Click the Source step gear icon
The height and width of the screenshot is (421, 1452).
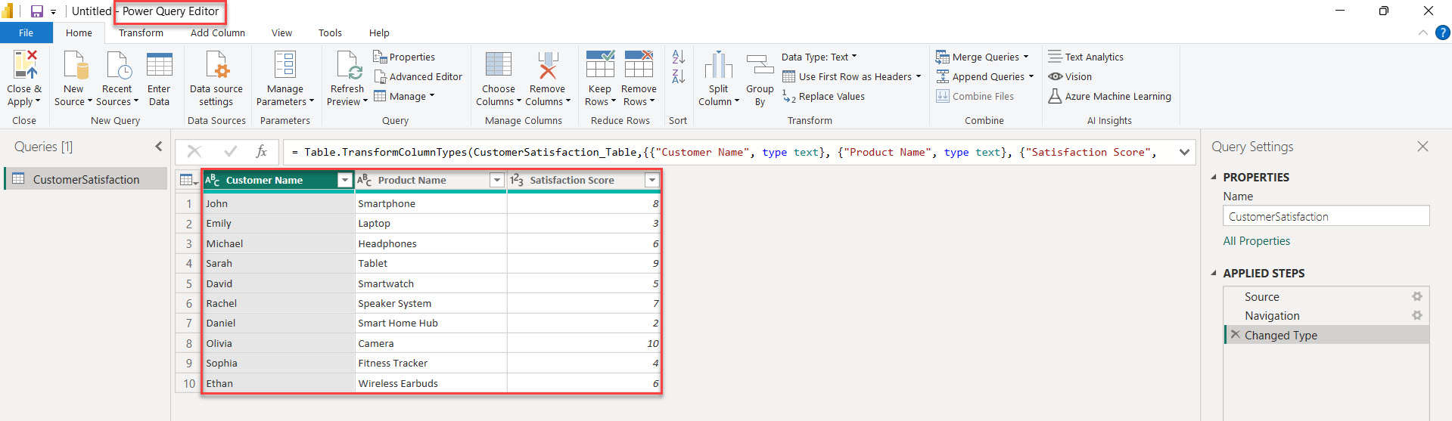[x=1416, y=297]
